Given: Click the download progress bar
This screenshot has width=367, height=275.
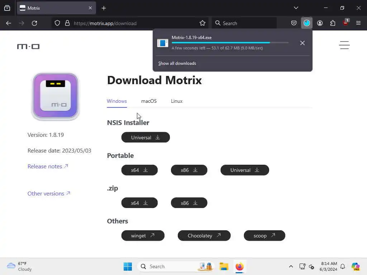Looking at the screenshot, I should 230,43.
